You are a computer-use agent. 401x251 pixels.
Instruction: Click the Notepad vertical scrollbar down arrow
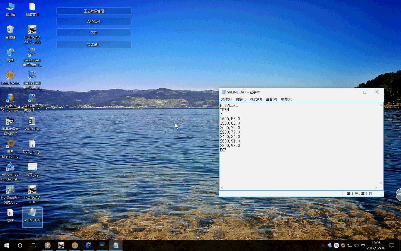(381, 183)
